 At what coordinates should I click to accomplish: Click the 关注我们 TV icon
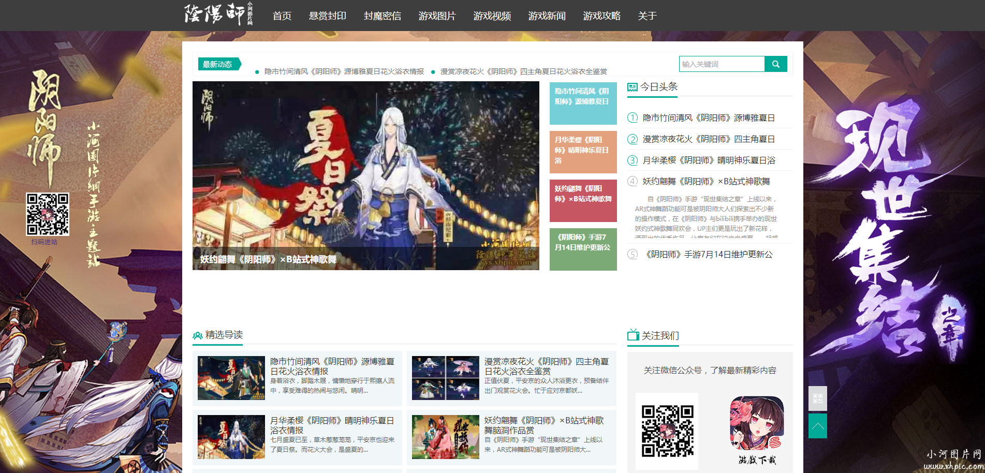pyautogui.click(x=633, y=335)
